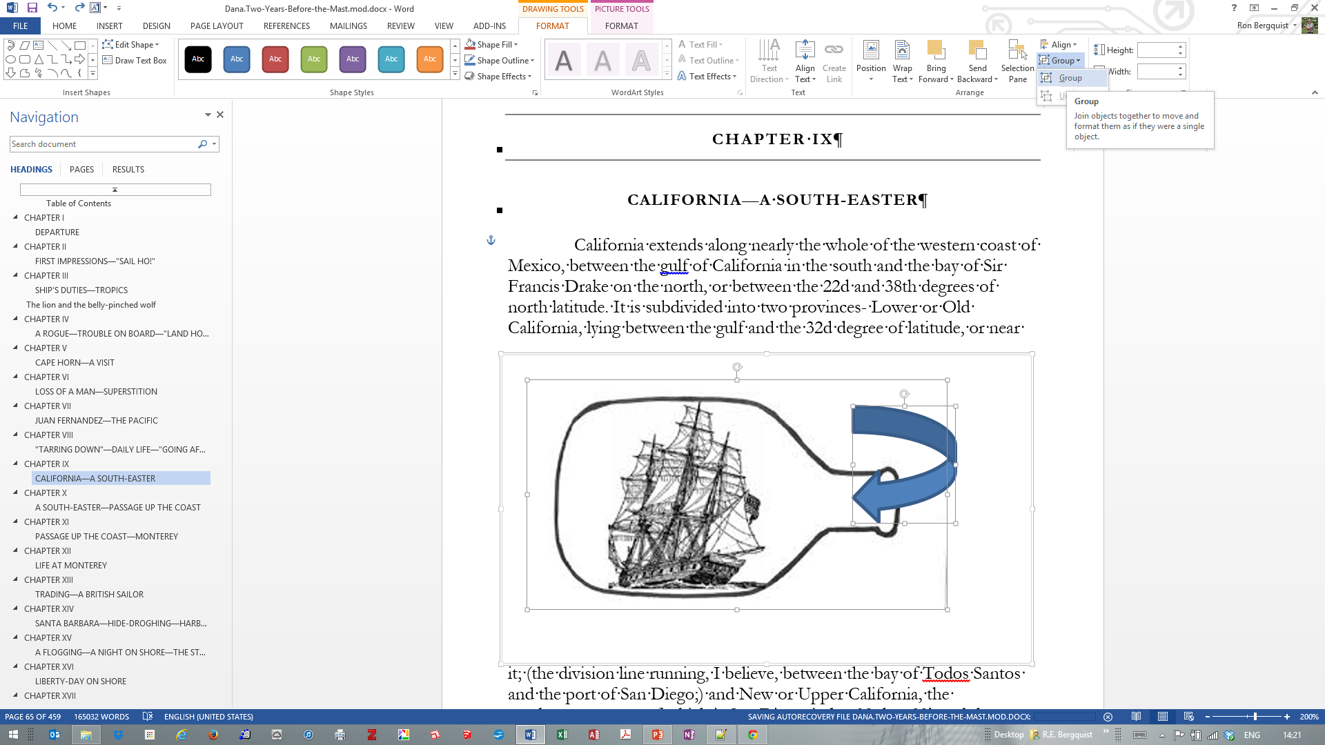This screenshot has width=1325, height=745.
Task: Go to DEPARTURE heading
Action: tap(57, 232)
